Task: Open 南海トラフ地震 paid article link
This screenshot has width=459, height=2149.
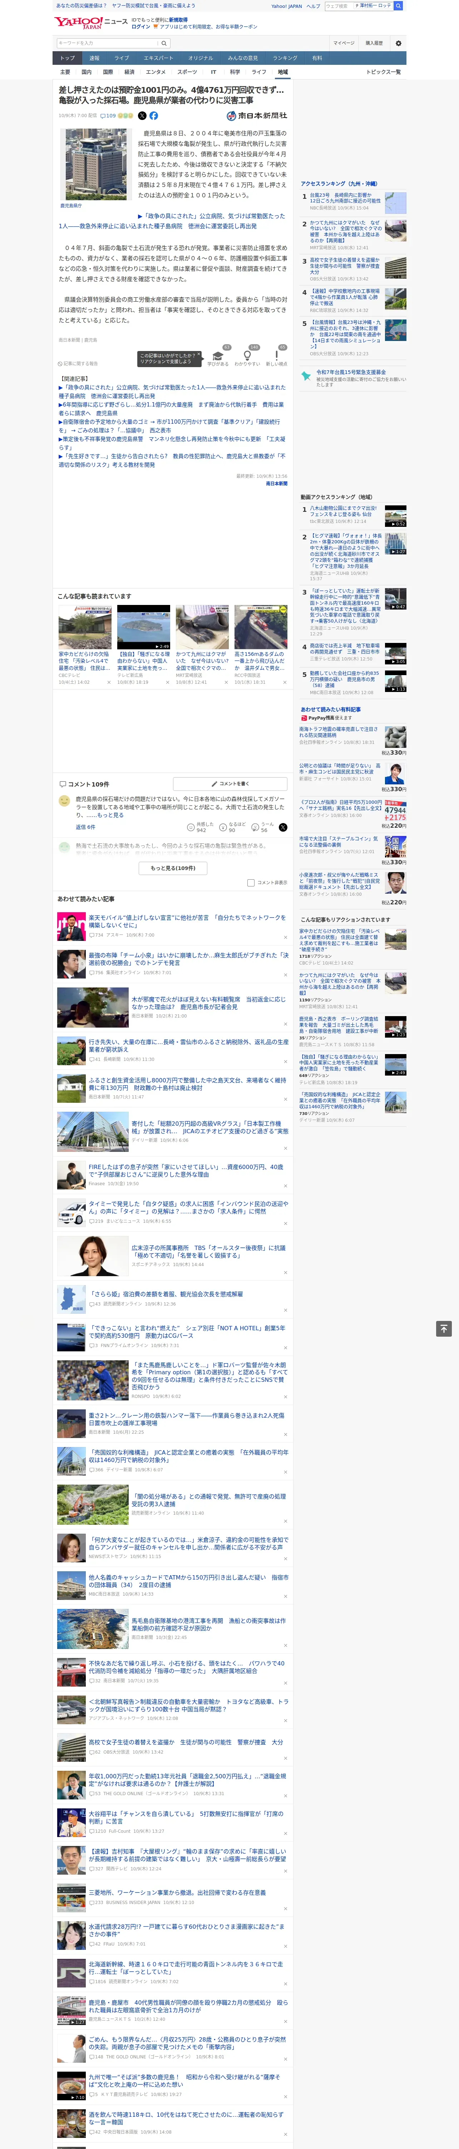Action: 339,732
